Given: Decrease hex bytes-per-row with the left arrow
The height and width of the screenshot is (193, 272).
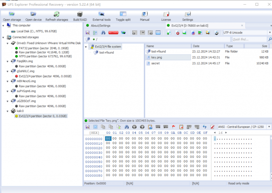Looking at the screenshot, I should click(215, 133).
